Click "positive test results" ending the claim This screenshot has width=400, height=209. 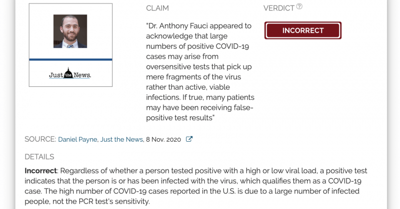click(x=180, y=118)
